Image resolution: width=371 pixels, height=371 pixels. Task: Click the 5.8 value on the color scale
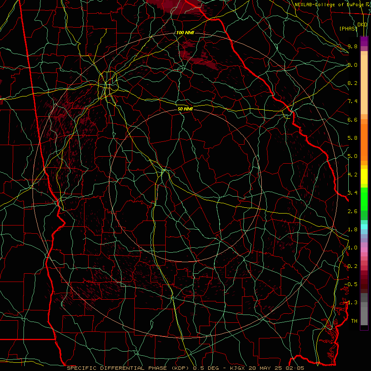click(x=352, y=138)
